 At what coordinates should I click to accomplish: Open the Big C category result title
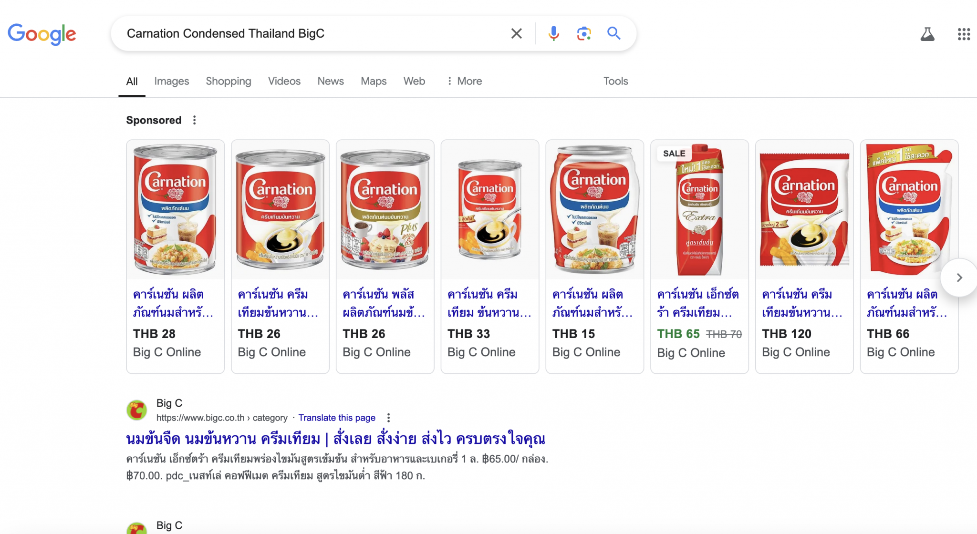tap(335, 439)
